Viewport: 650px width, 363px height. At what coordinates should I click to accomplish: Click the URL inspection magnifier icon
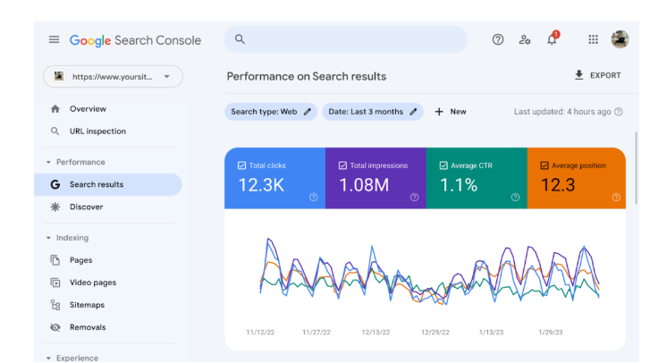[55, 131]
